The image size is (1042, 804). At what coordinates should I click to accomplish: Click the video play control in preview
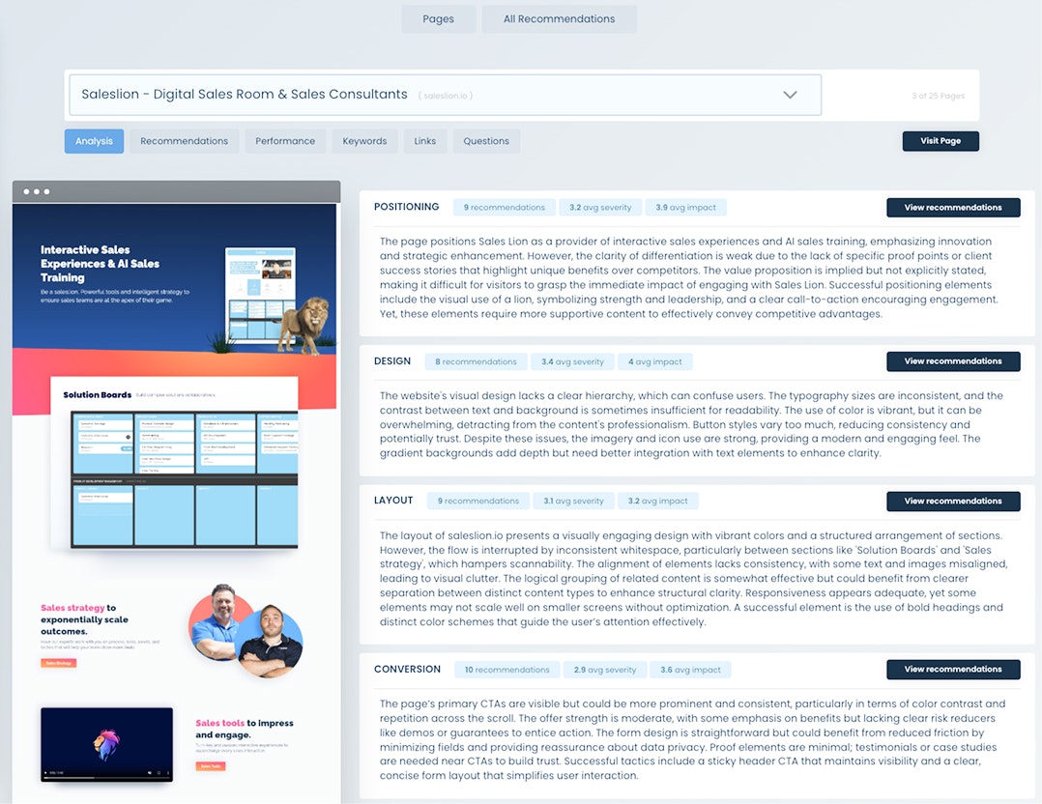(x=45, y=773)
